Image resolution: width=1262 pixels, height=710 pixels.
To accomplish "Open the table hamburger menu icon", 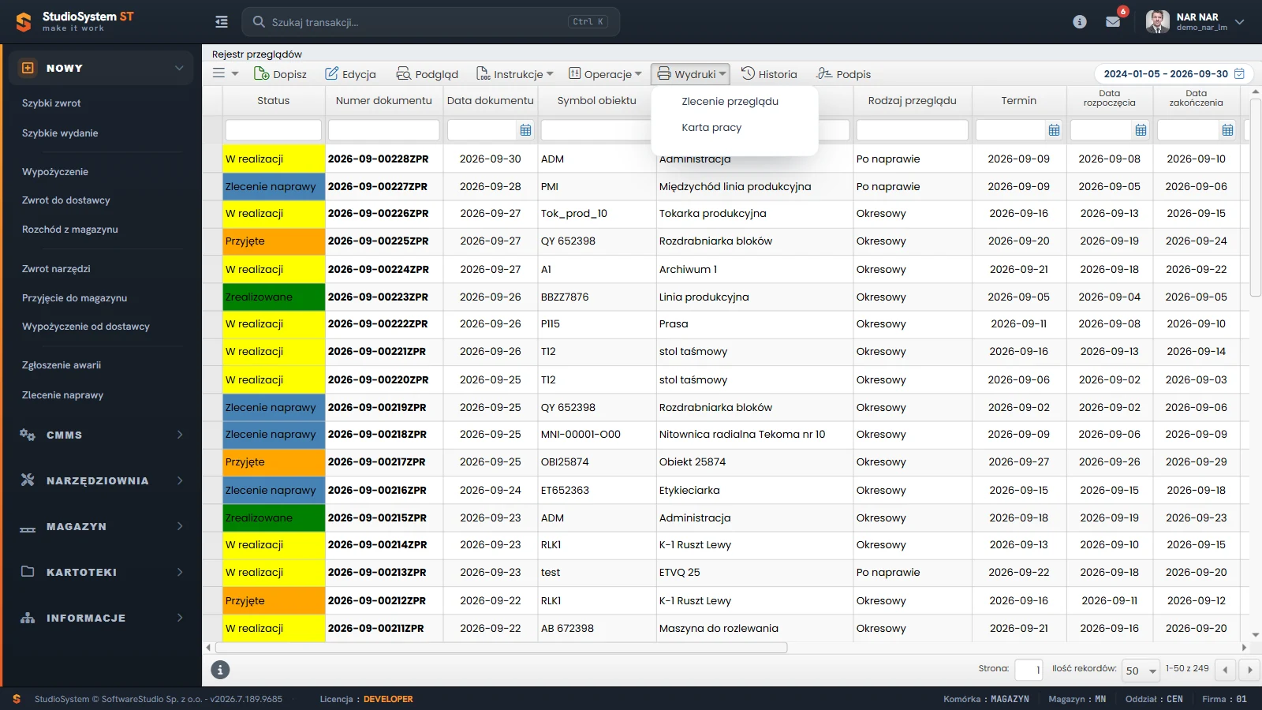I will pos(219,73).
